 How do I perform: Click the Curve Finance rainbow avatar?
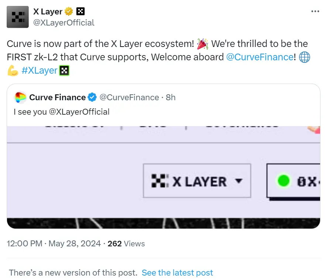(21, 97)
